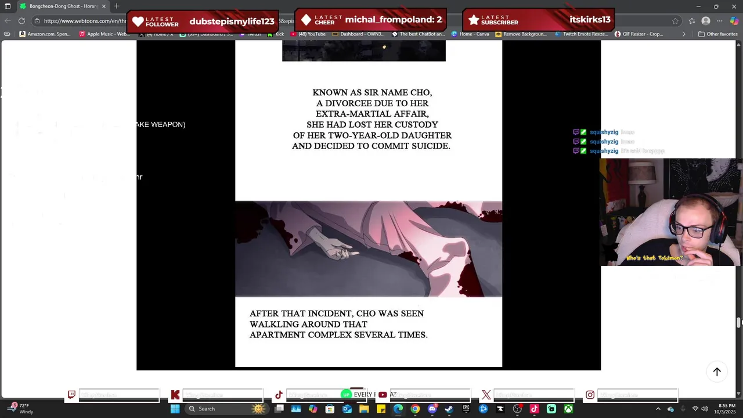Open the Copilot app from the taskbar
This screenshot has width=743, height=418.
(313, 409)
